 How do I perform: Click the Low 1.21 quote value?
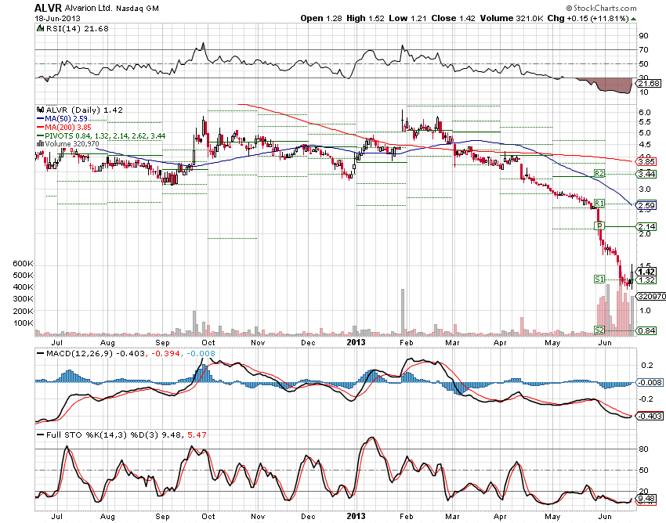point(407,18)
